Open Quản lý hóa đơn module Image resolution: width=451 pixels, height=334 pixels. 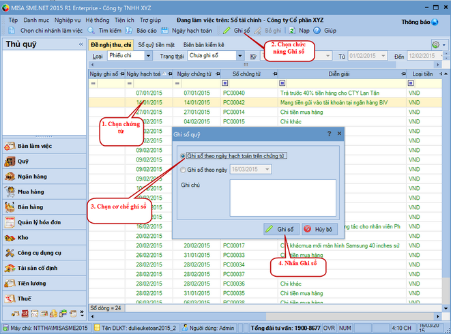tap(44, 222)
